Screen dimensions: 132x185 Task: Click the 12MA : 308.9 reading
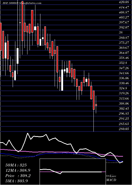pos(18,170)
